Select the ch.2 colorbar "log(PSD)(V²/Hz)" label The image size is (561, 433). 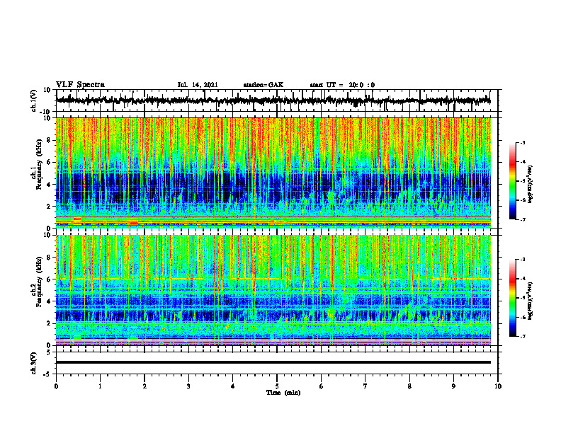pos(530,300)
